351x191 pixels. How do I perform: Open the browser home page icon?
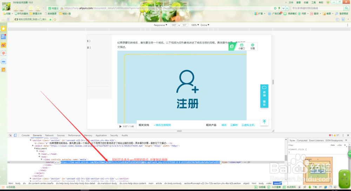click(x=38, y=8)
